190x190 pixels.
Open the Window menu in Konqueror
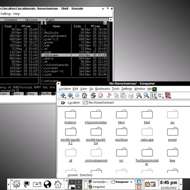(x=140, y=89)
